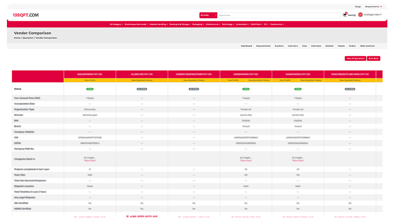
Task: Open Tickets tab
Action: pyautogui.click(x=341, y=46)
